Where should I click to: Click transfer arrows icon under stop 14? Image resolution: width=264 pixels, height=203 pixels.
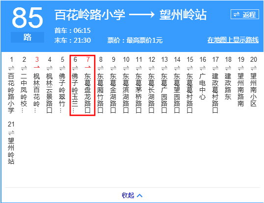coord(177,68)
